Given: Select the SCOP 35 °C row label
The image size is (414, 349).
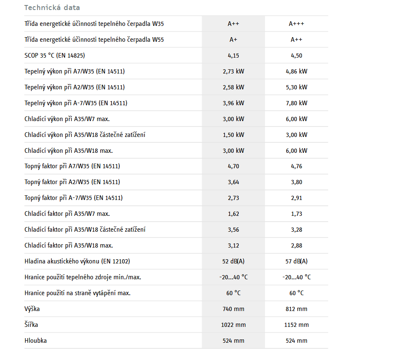Looking at the screenshot, I should point(55,56).
